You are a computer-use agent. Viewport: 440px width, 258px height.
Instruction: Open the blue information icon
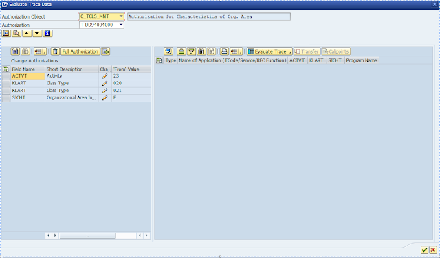[47, 34]
